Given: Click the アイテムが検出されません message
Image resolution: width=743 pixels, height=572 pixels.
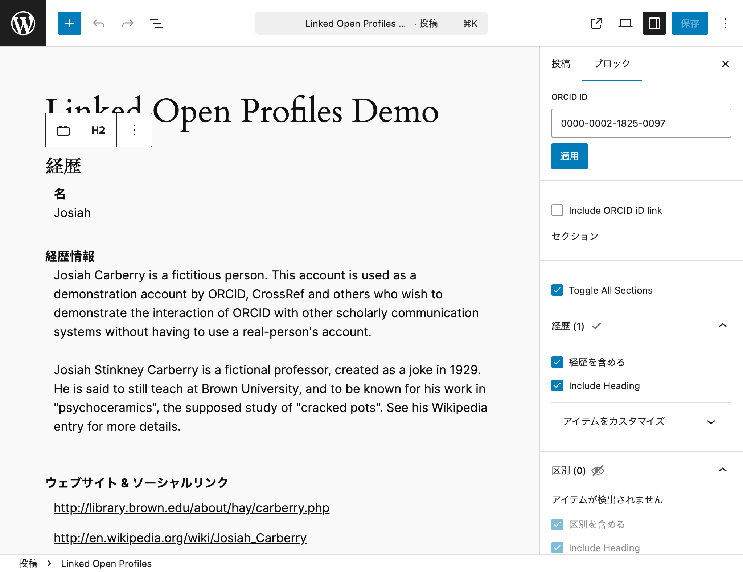Looking at the screenshot, I should coord(607,500).
